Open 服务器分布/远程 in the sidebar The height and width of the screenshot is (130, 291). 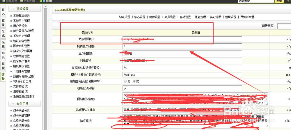tap(23, 31)
